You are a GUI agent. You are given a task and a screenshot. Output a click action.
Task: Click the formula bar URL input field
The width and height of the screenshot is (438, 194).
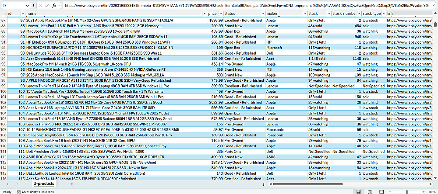(246, 6)
